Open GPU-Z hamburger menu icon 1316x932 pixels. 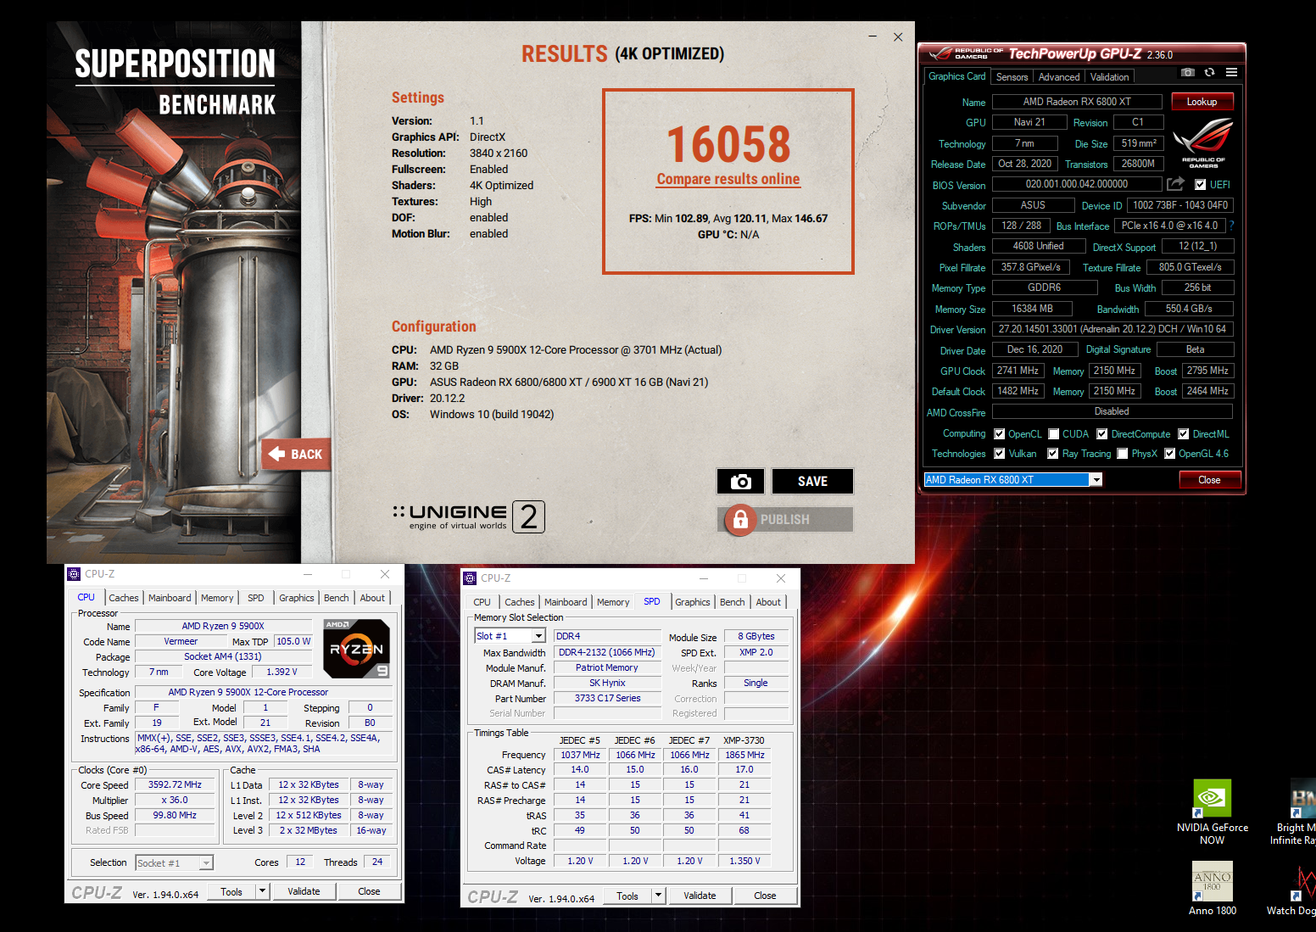1231,73
